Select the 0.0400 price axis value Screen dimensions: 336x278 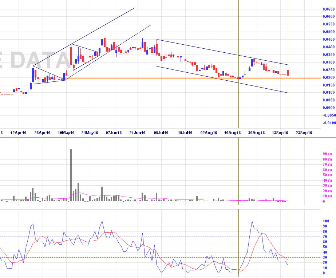pos(328,47)
